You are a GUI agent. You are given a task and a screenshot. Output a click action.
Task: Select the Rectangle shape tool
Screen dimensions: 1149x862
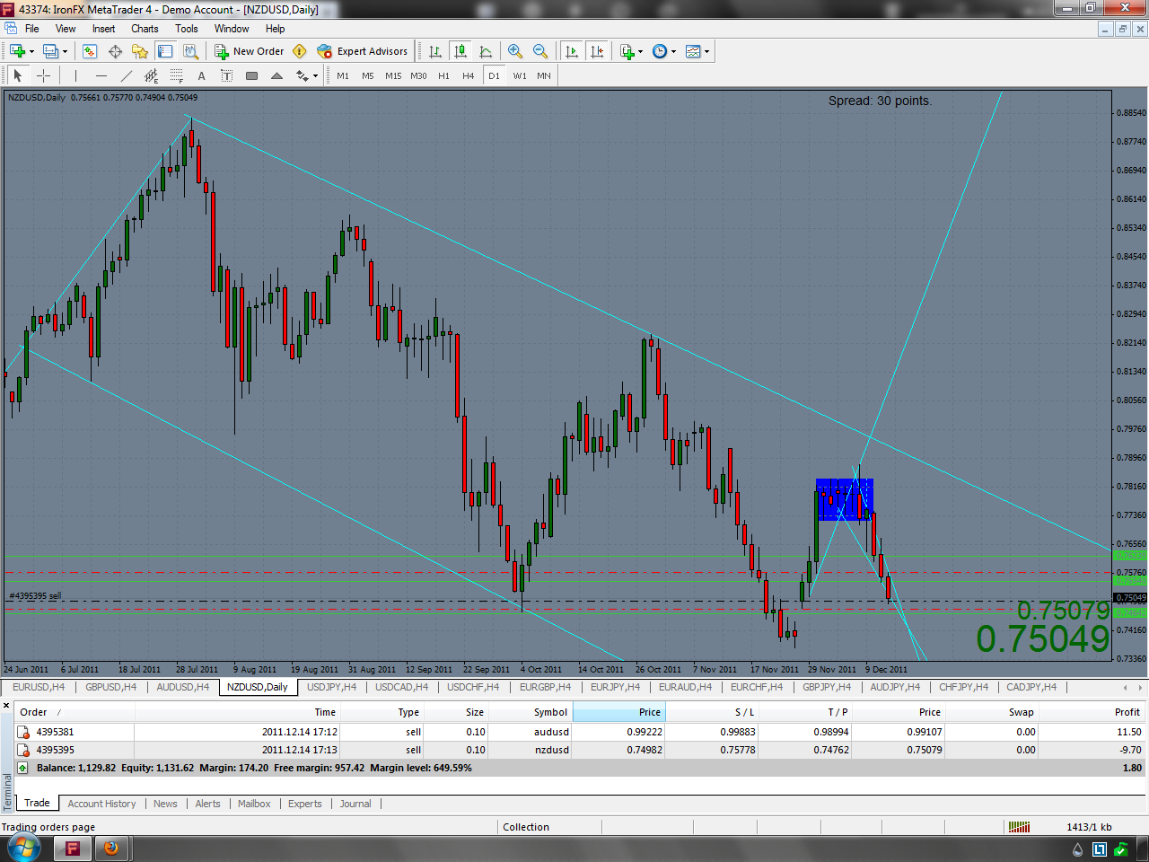point(251,75)
